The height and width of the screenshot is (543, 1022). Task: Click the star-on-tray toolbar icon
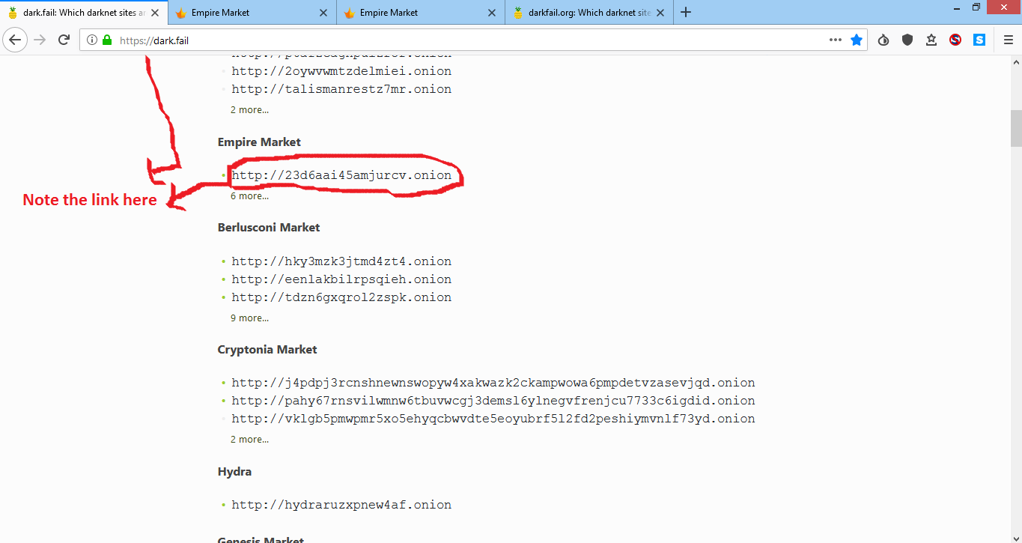pos(931,40)
